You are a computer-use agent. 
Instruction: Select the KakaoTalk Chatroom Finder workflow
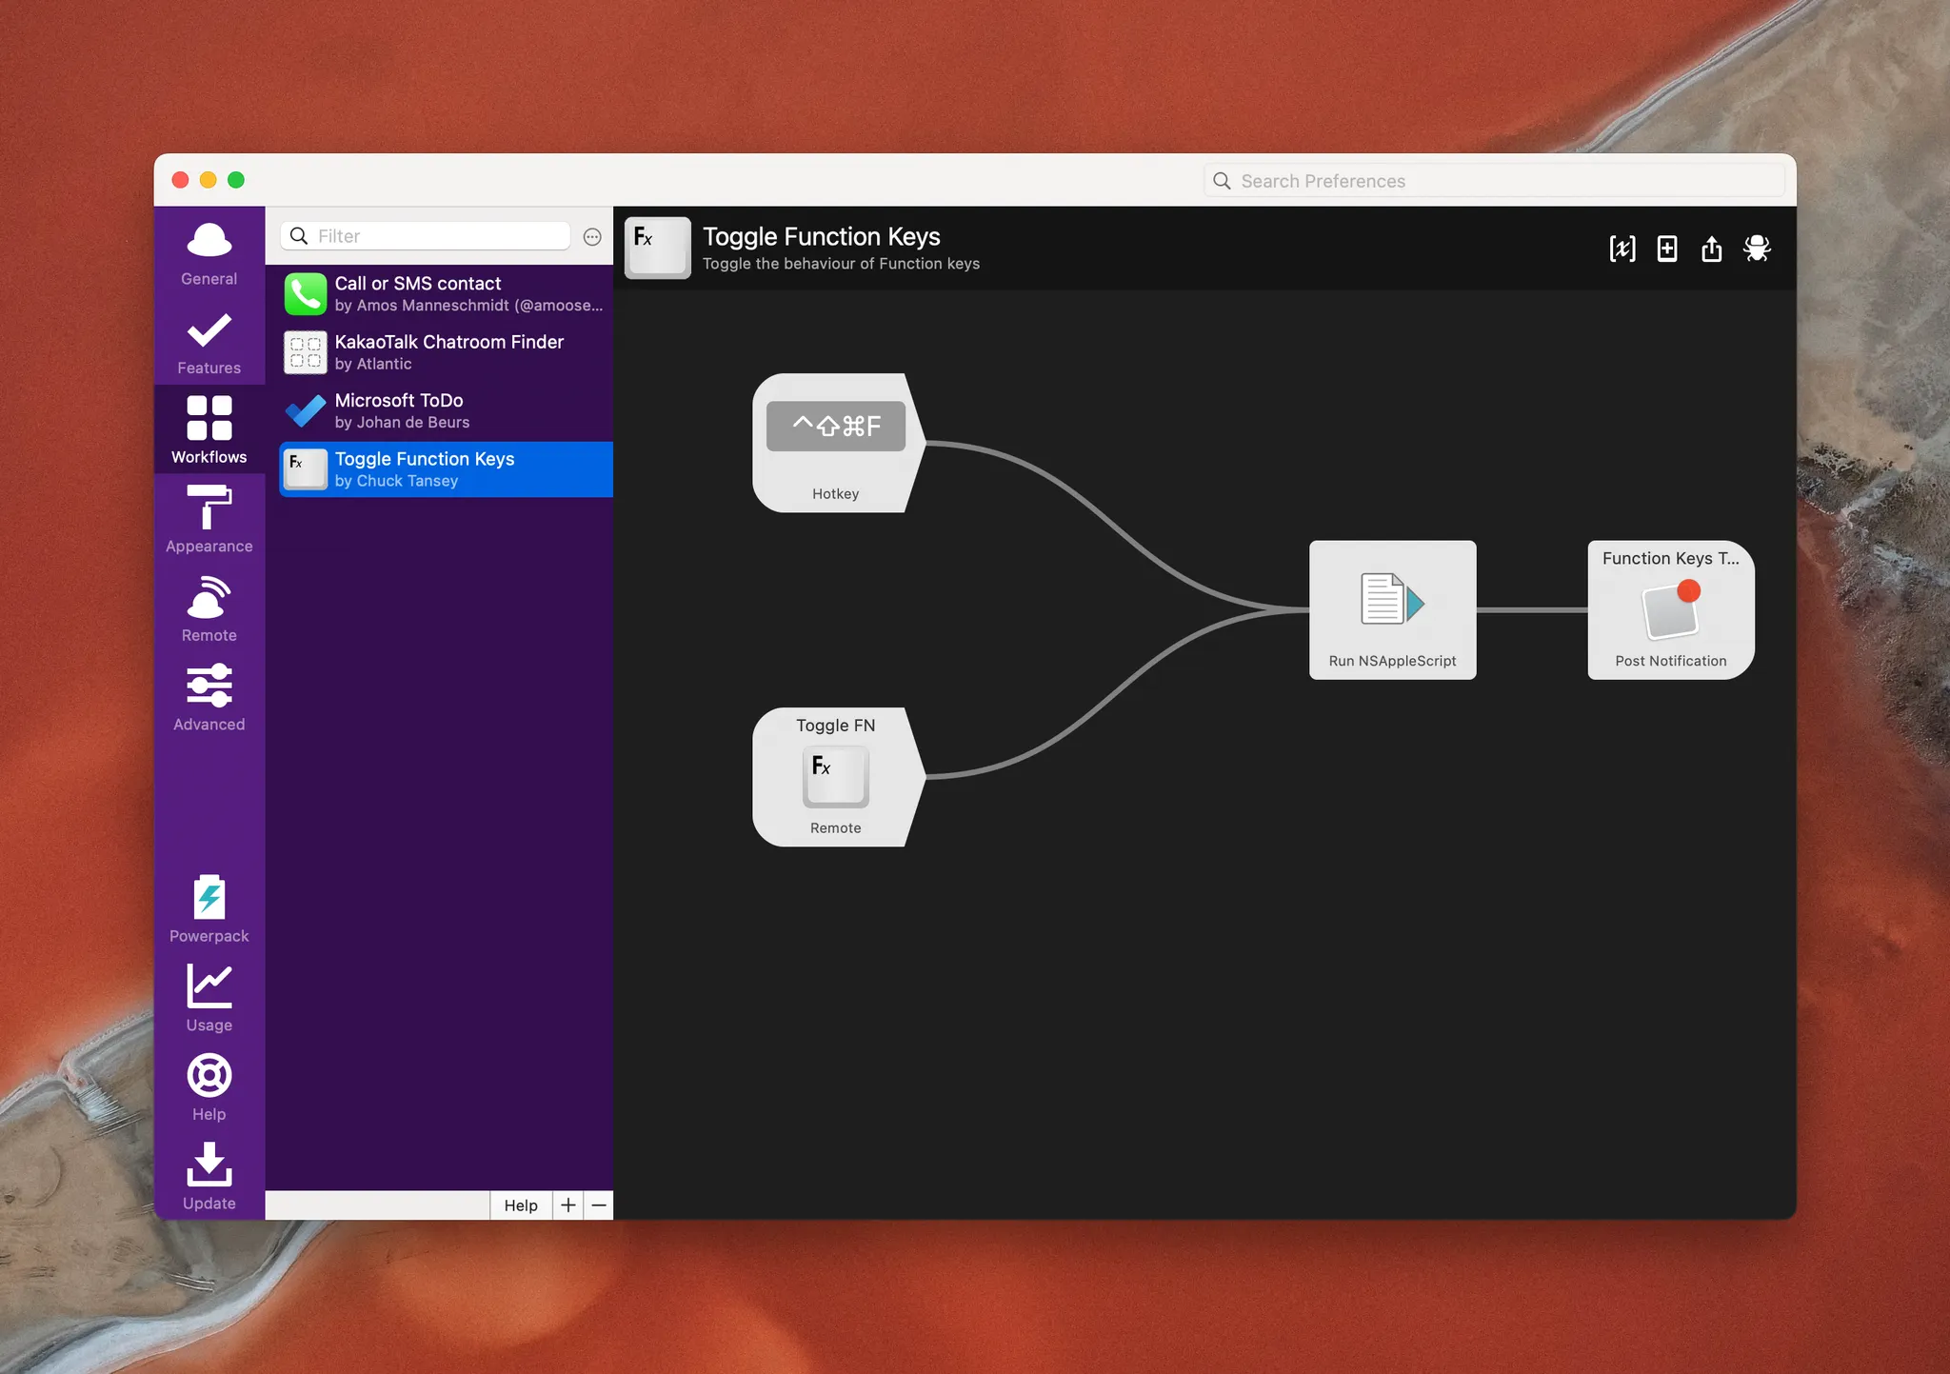(x=446, y=352)
